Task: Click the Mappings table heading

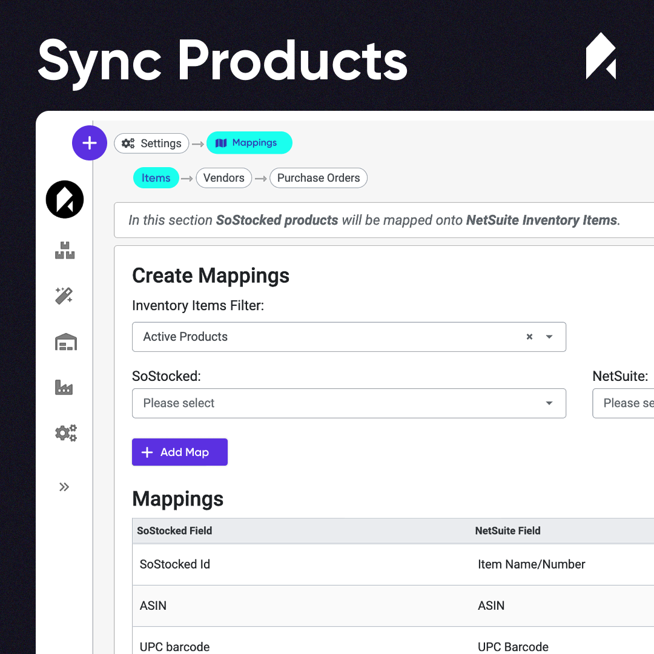Action: tap(177, 499)
